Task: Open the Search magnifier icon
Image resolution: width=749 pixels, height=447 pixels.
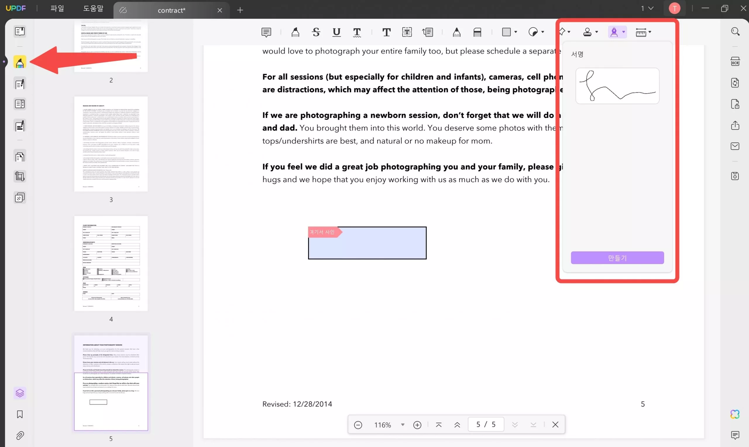Action: coord(735,32)
